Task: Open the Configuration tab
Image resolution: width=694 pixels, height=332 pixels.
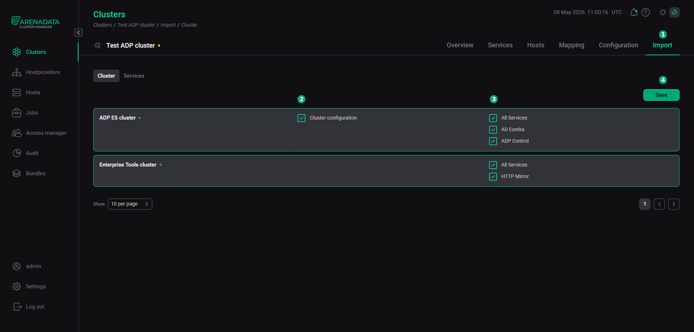Action: point(618,45)
